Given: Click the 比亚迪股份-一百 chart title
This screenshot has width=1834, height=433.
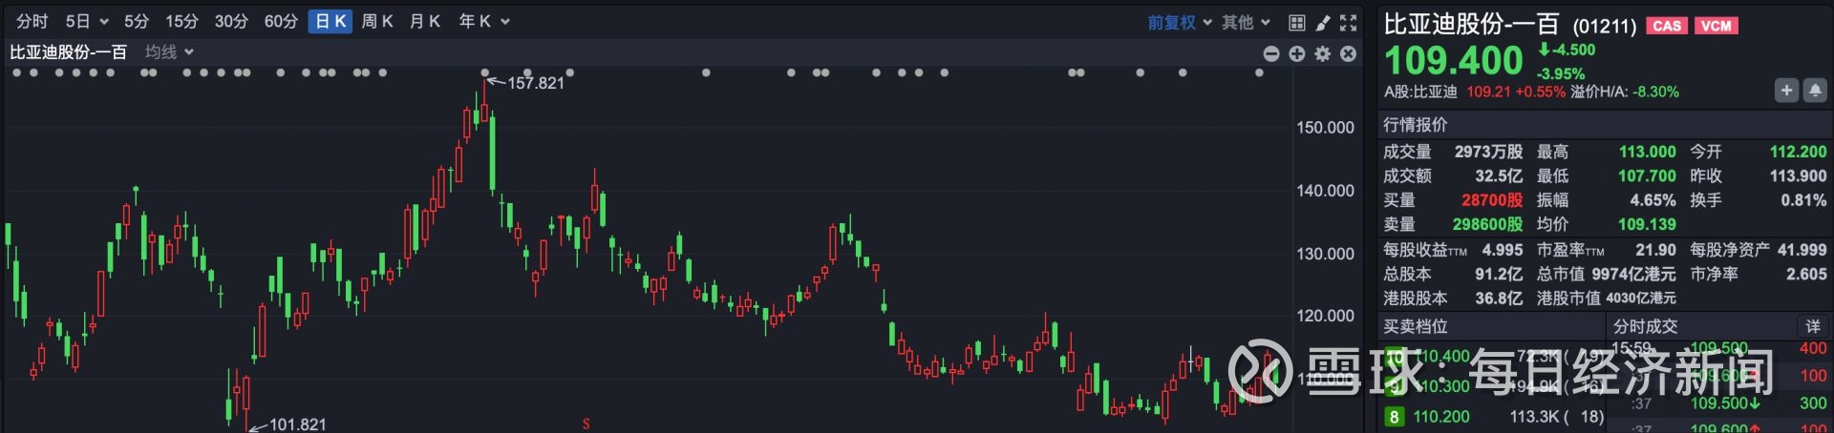Looking at the screenshot, I should click(x=68, y=52).
